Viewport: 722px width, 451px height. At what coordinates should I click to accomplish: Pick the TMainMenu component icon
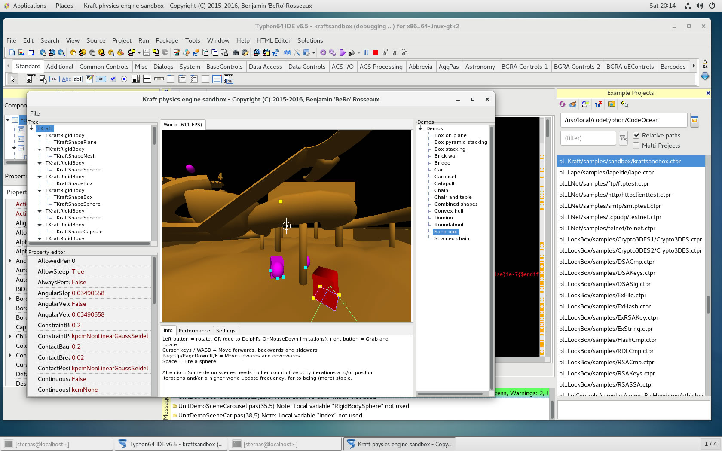tap(31, 79)
